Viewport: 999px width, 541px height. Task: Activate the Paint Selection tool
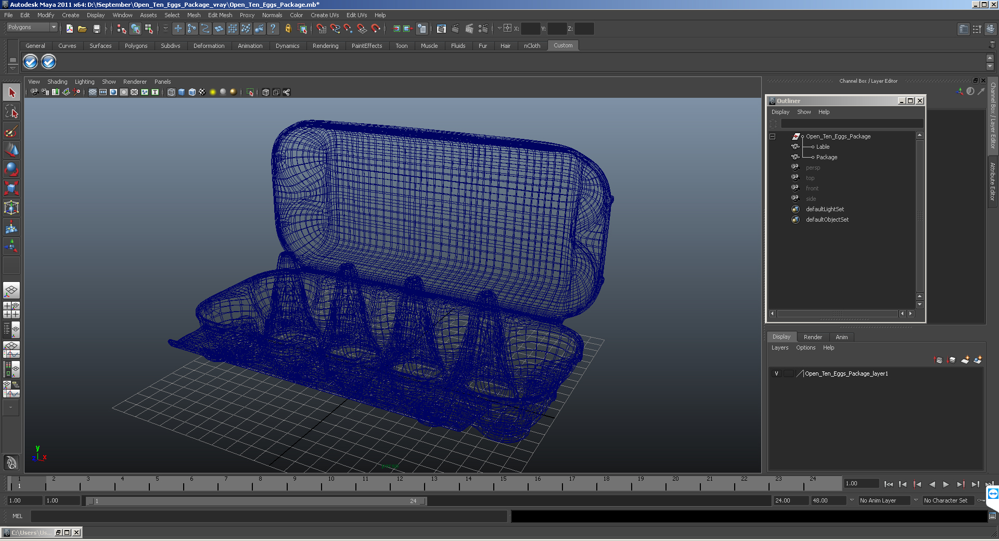tap(11, 131)
